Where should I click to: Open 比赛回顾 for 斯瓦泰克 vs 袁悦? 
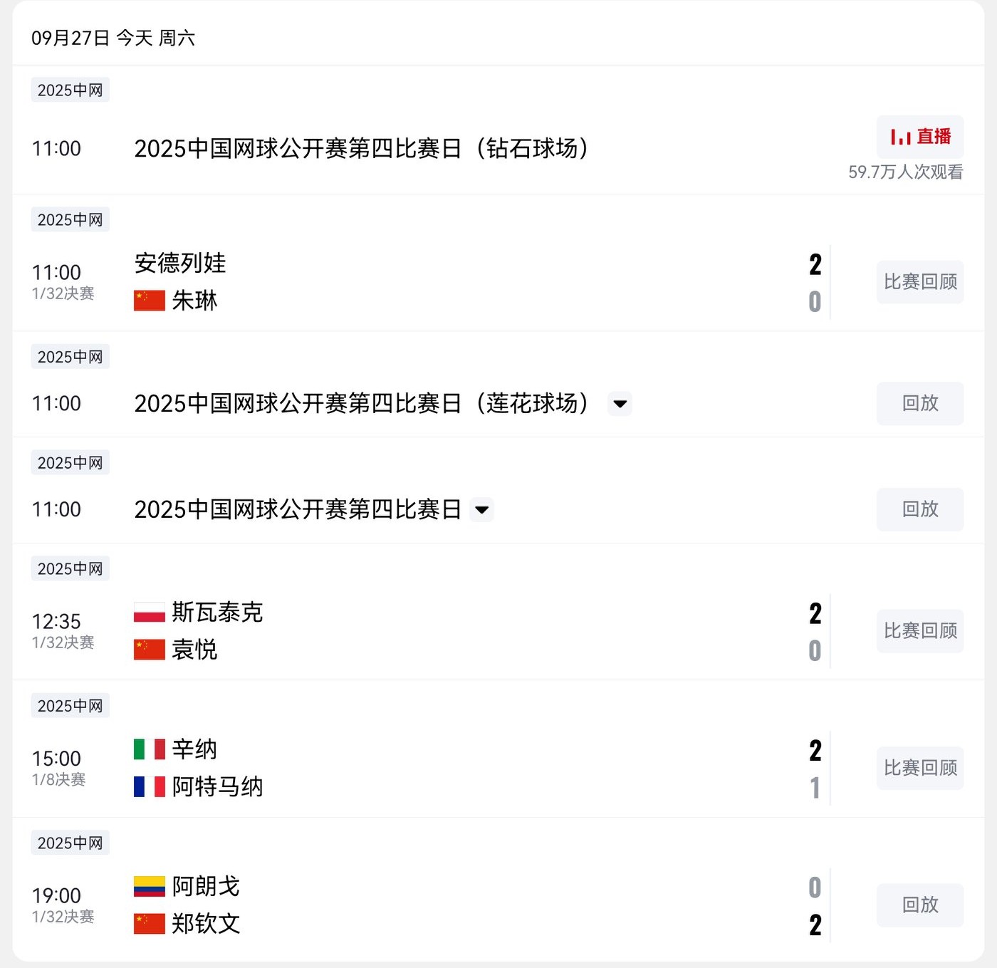pyautogui.click(x=919, y=631)
